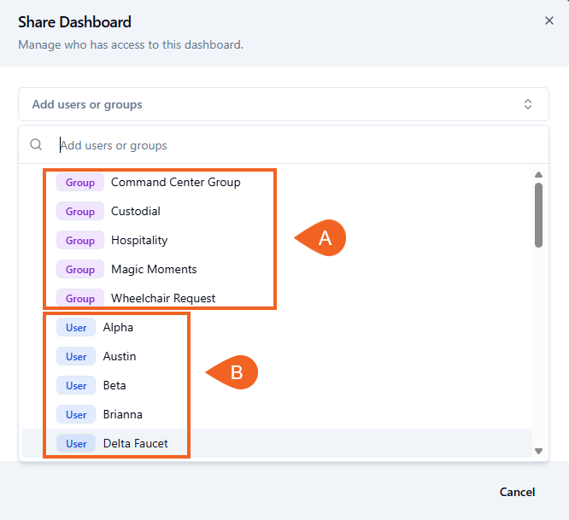The height and width of the screenshot is (520, 569).
Task: Click the up-down chevron in the dropdown
Action: coord(528,104)
